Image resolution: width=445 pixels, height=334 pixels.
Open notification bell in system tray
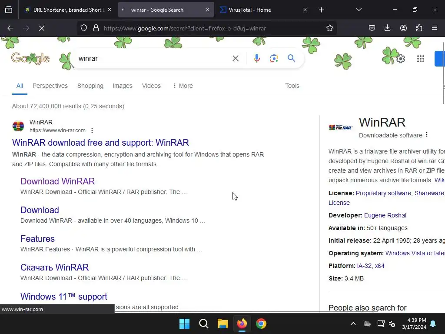433,324
